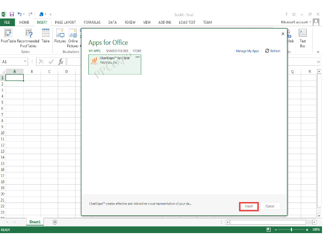Click the Manage My Apps link
The image size is (323, 242).
coord(247,51)
